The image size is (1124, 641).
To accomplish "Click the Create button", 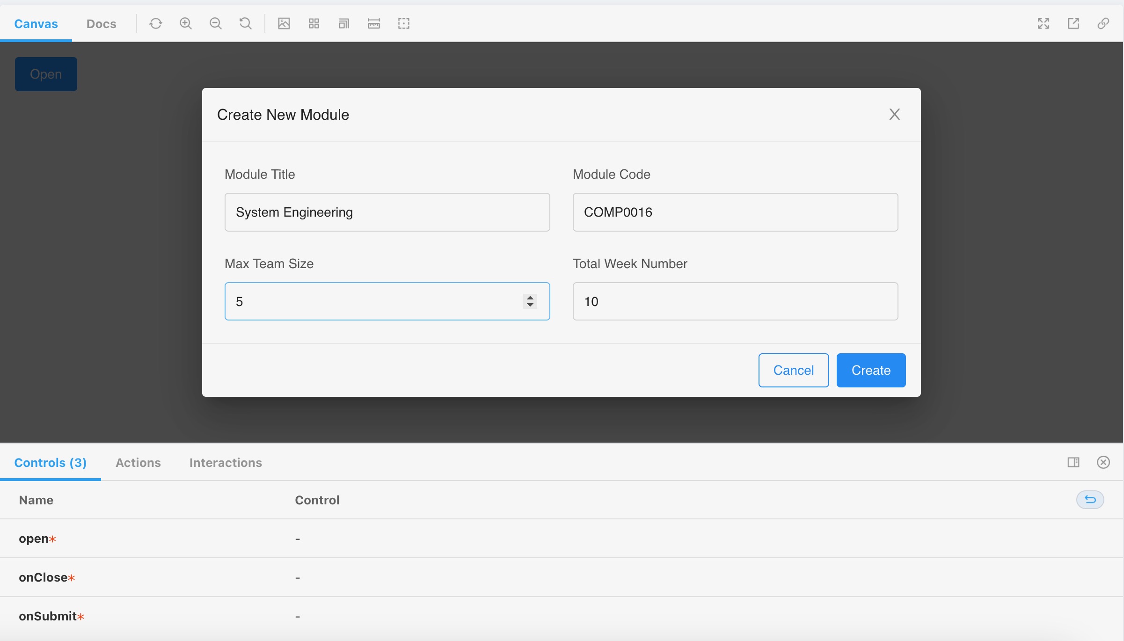I will [x=871, y=370].
